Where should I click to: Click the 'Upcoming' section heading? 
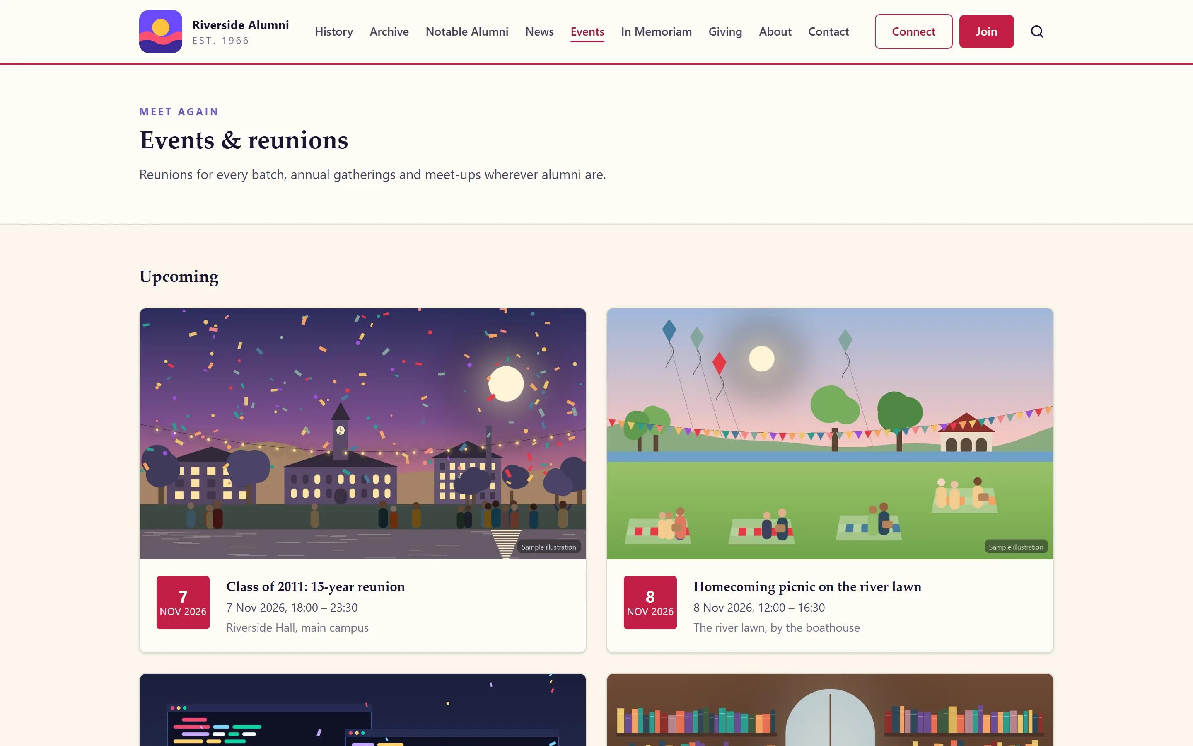point(179,277)
